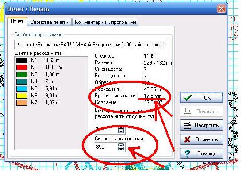Open help with Помощь button

(201, 153)
